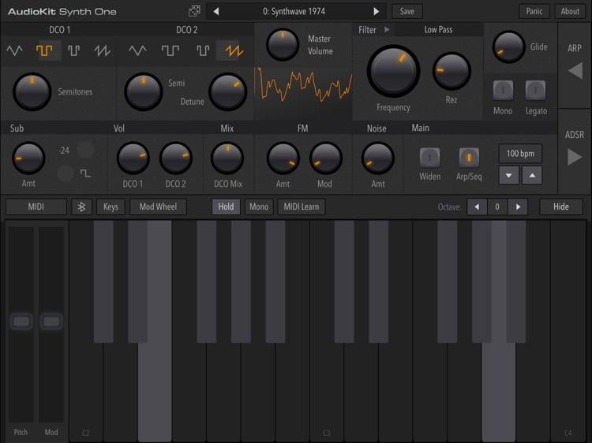This screenshot has height=443, width=592.
Task: Decrease tempo with the bpm down arrow
Action: pyautogui.click(x=508, y=175)
